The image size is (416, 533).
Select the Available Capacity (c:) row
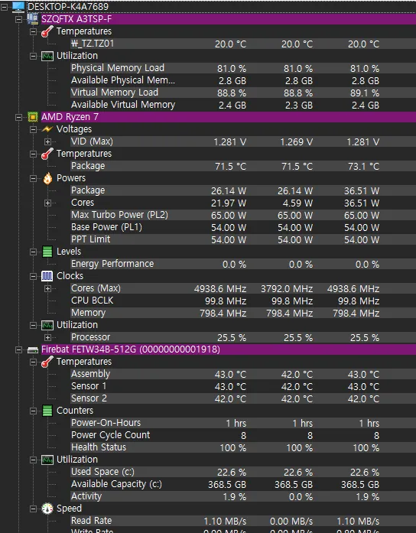225,484
